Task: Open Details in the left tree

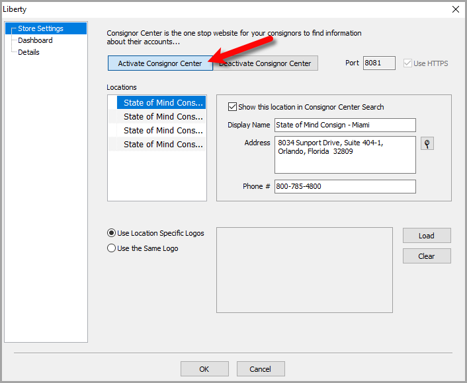Action: (x=28, y=52)
